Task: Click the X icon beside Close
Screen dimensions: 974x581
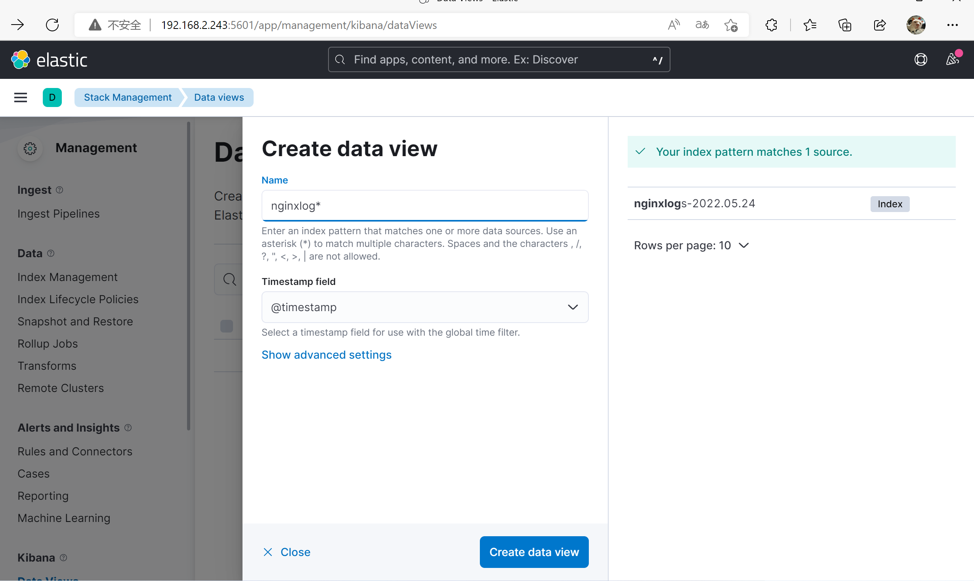Action: pyautogui.click(x=268, y=552)
